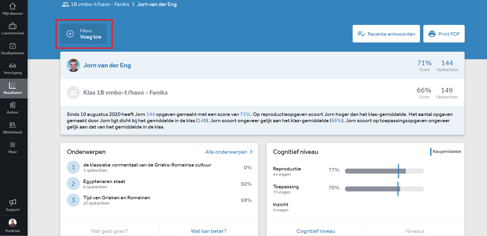Click class 66% Score value

(x=424, y=90)
